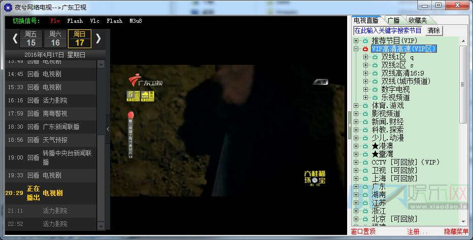Switch signal to M3u8
The height and width of the screenshot is (240, 473).
[x=136, y=21]
